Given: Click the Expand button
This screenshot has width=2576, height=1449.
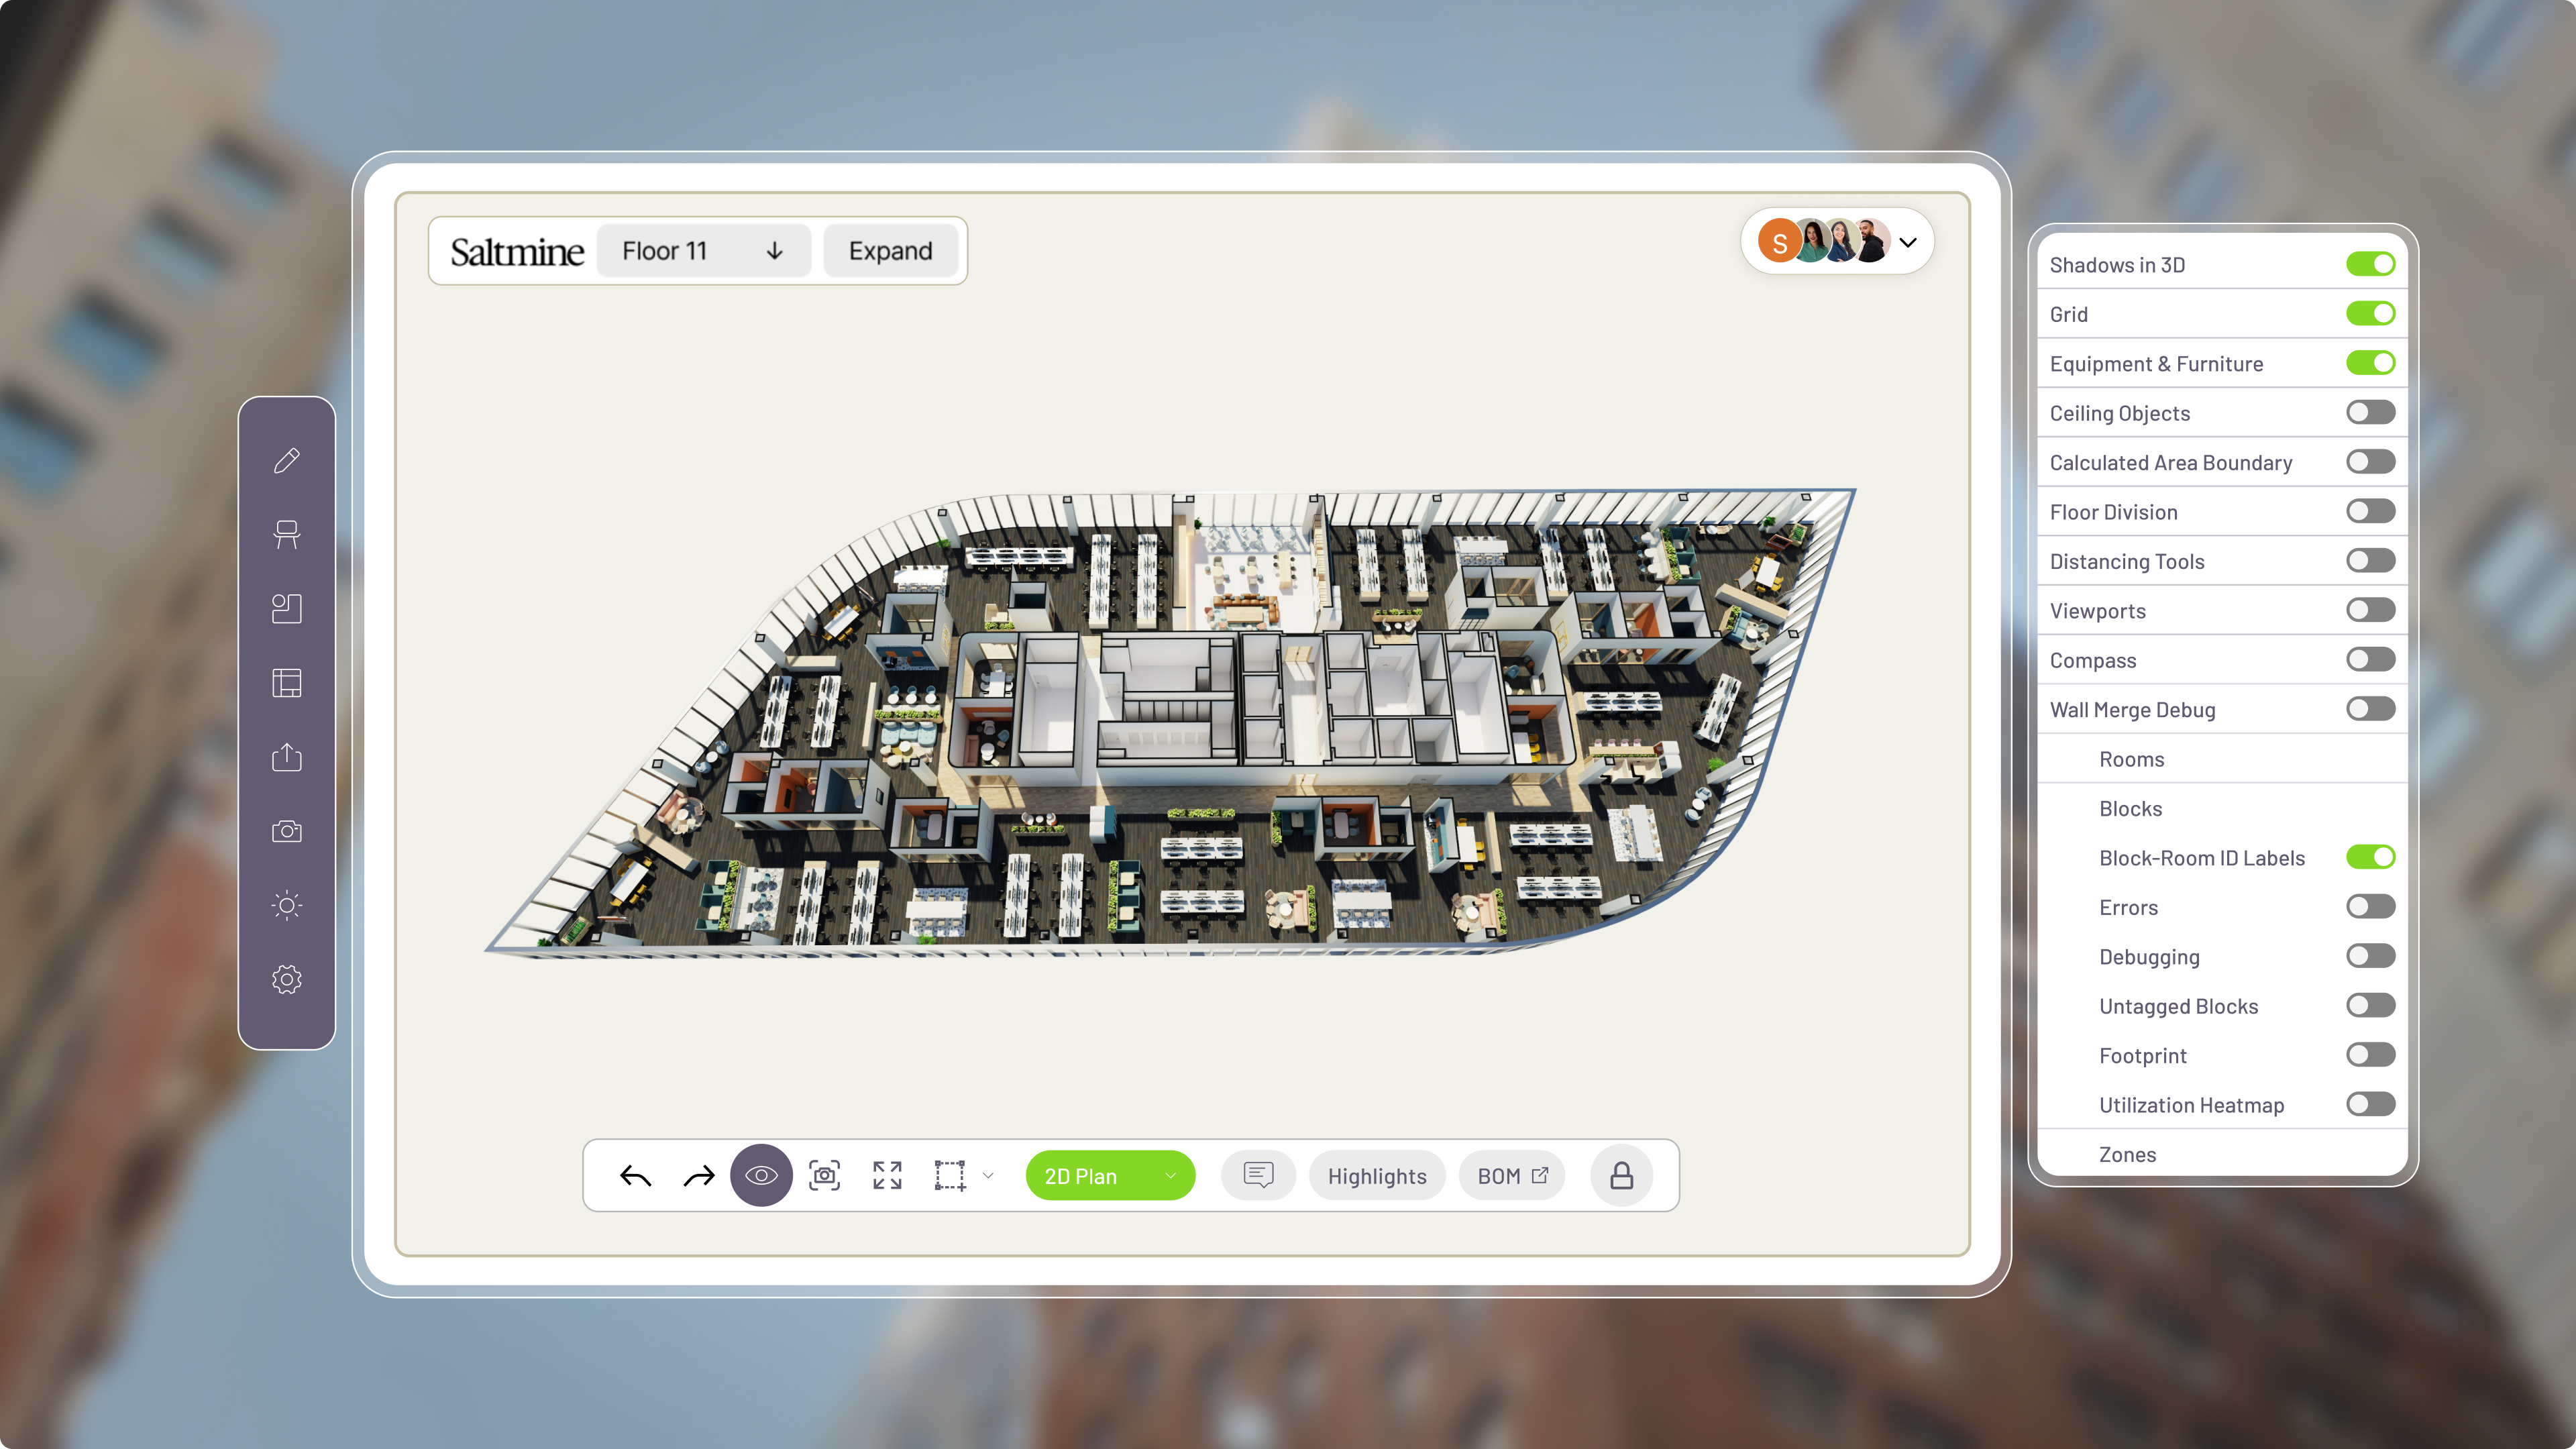Looking at the screenshot, I should [890, 251].
